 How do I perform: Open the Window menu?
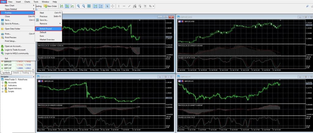[x=46, y=2]
